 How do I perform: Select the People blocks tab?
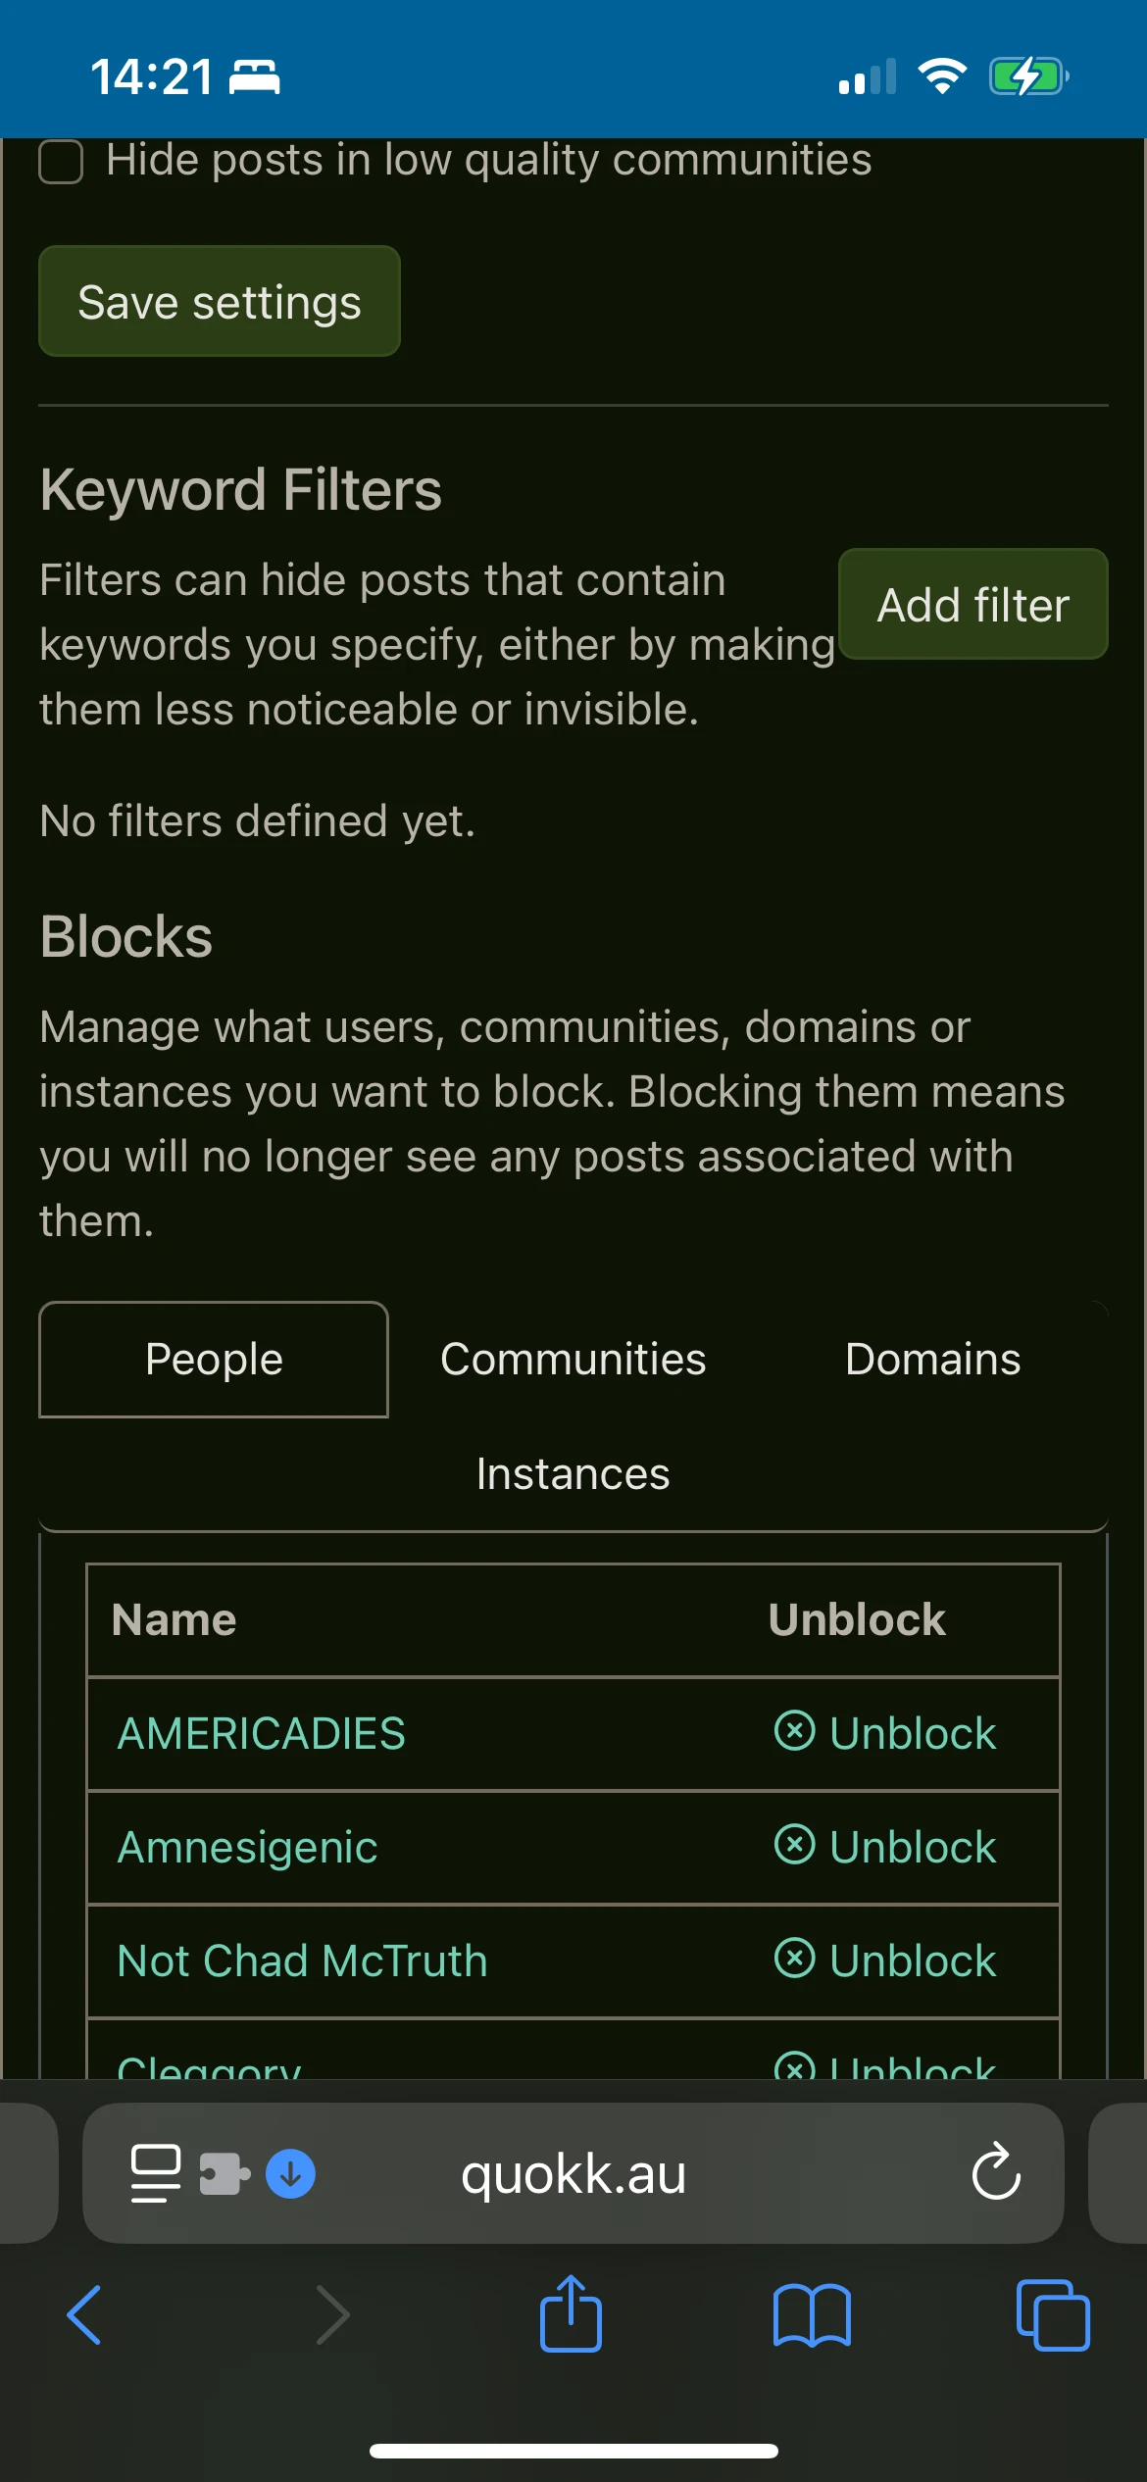(214, 1360)
